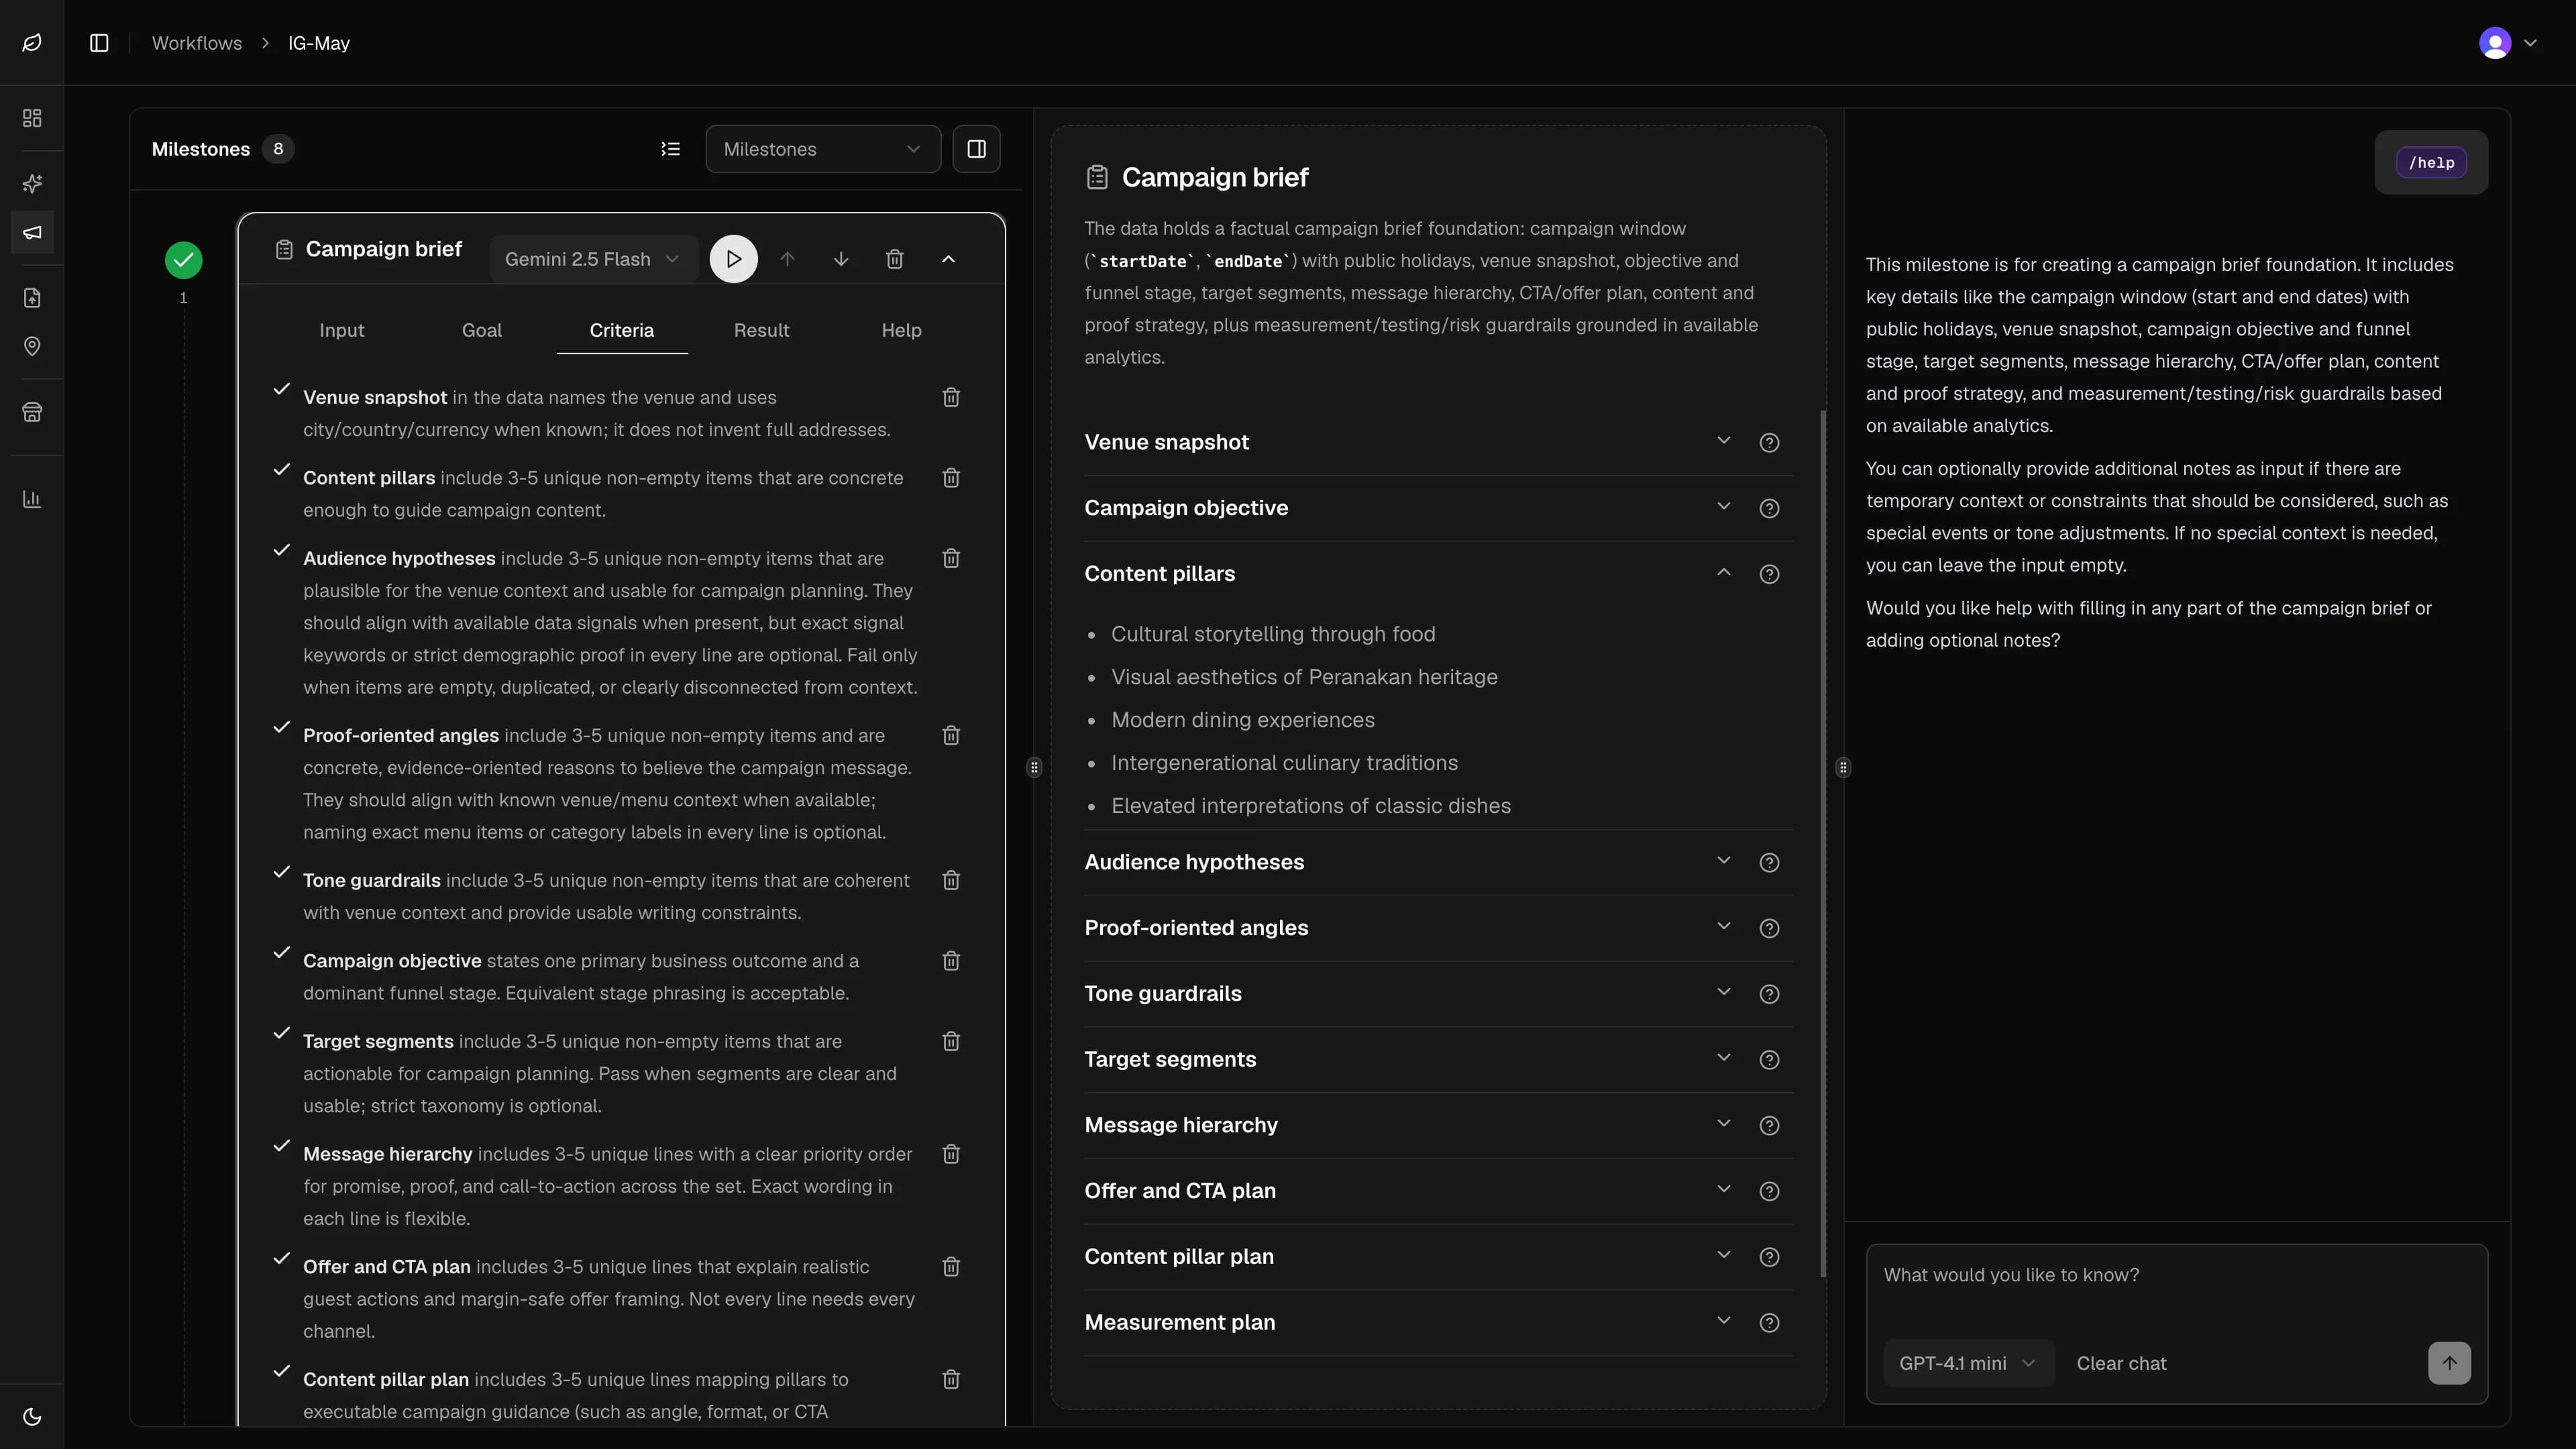
Task: Send the chat message with arrow button
Action: pyautogui.click(x=2449, y=1363)
